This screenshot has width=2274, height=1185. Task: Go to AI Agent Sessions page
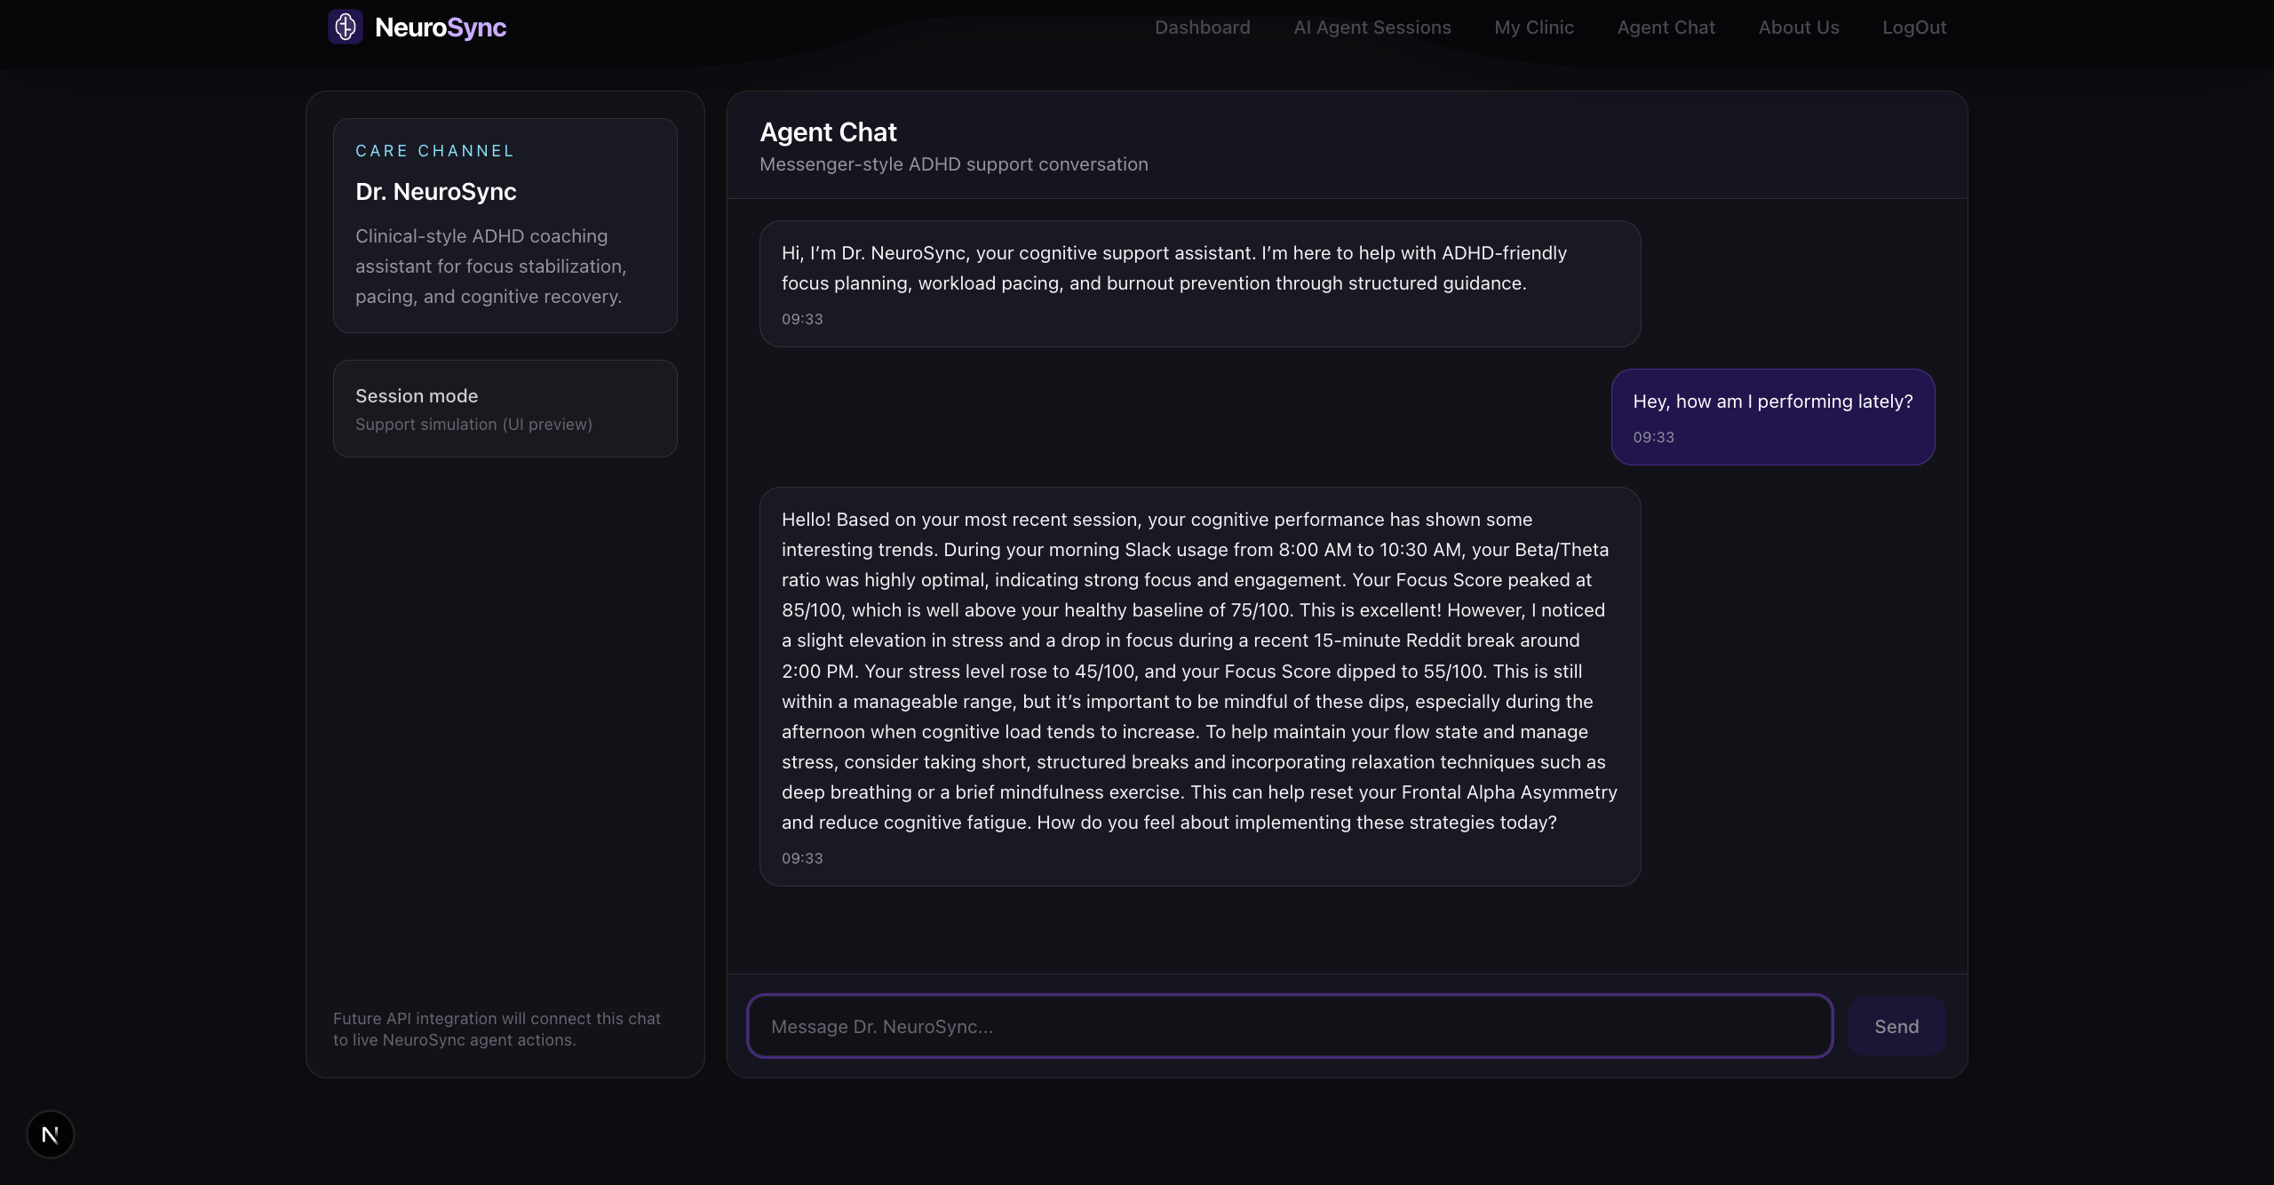click(1372, 28)
